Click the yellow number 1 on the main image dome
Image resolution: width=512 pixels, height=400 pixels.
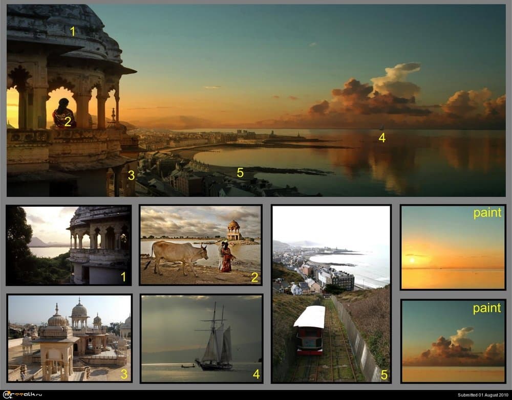(72, 31)
